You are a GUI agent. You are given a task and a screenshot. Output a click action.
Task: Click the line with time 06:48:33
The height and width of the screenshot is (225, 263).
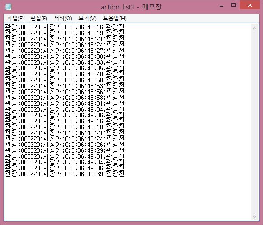[x=65, y=62]
